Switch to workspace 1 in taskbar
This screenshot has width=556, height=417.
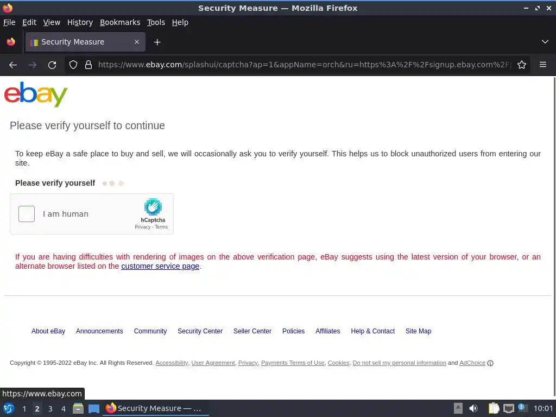pos(24,408)
